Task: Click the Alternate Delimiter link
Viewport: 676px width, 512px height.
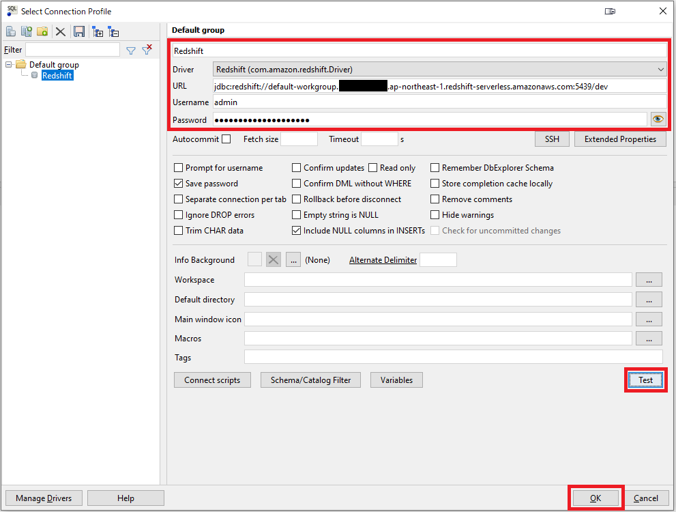Action: pos(383,260)
